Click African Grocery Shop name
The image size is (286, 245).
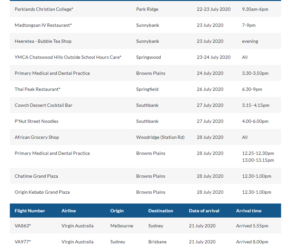[37, 137]
